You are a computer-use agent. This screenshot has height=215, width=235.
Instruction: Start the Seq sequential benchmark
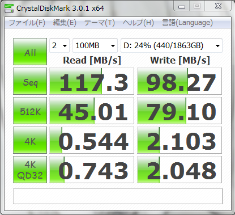(x=30, y=81)
